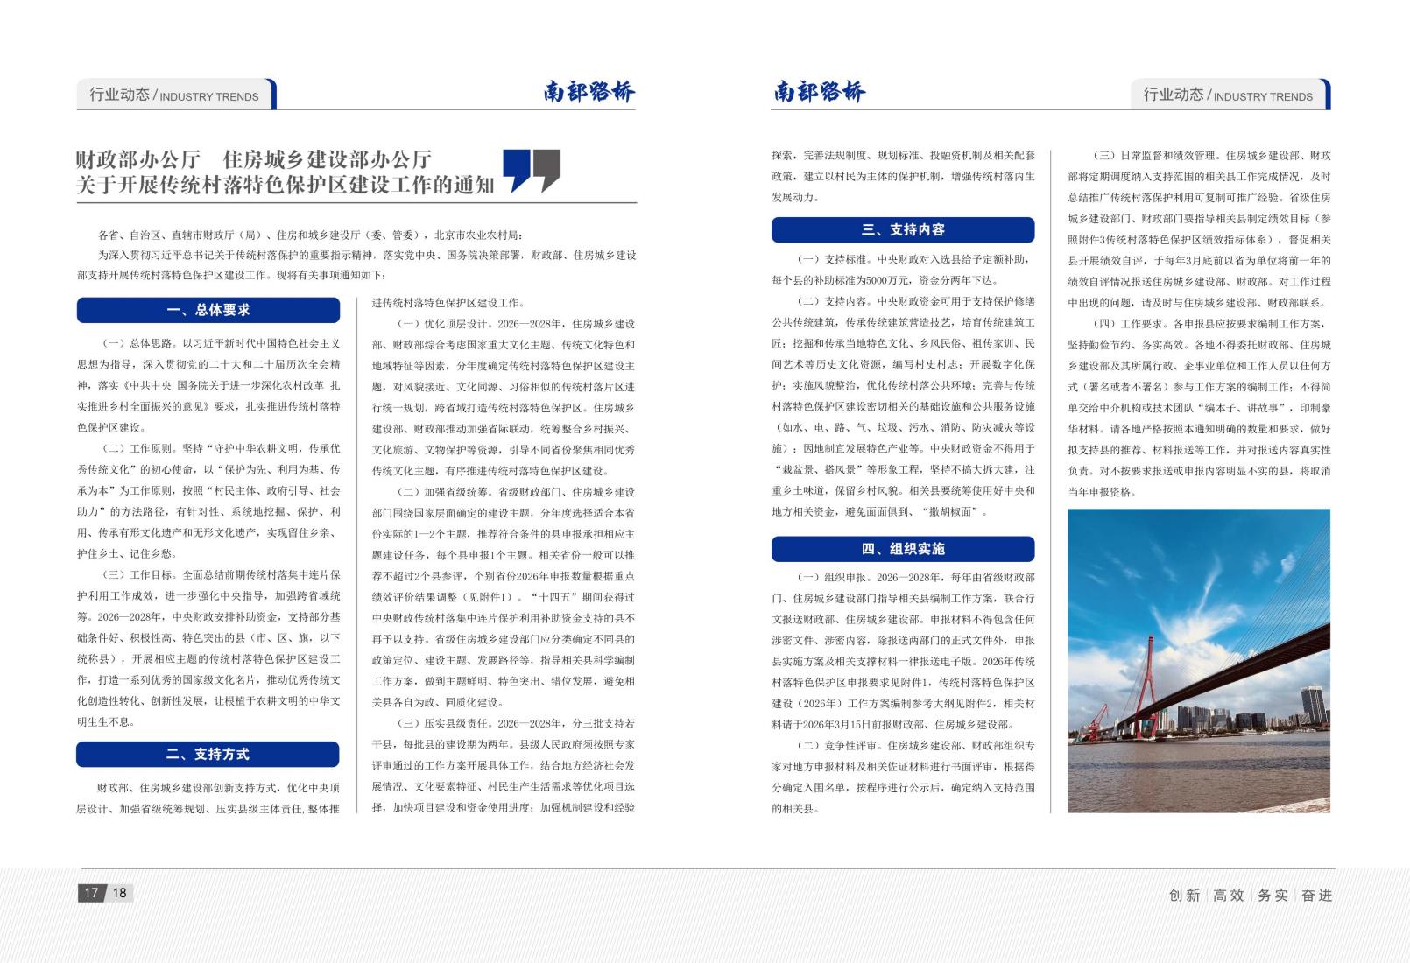
Task: Click the paragraph starting (四)工作要求
Action: pyautogui.click(x=1199, y=407)
